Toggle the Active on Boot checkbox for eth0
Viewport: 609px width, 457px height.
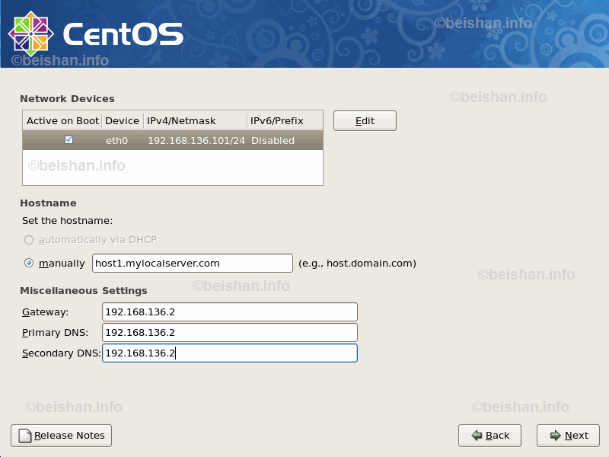(x=69, y=140)
